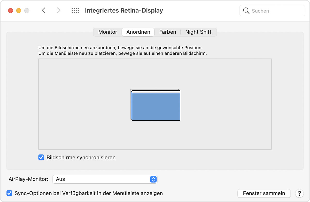Open the Farben tab
The image size is (310, 202).
[x=167, y=32]
